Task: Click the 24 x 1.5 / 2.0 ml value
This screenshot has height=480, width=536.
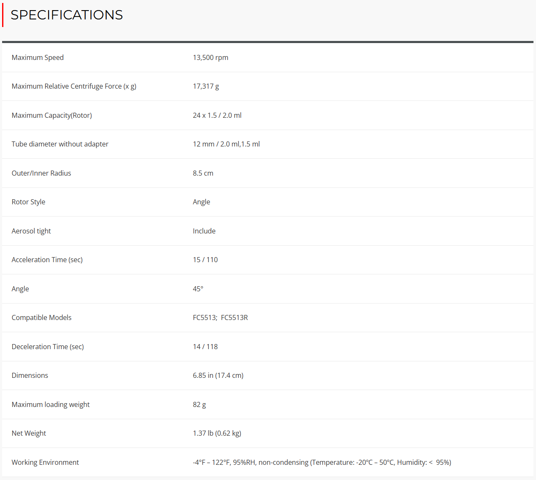Action: tap(217, 115)
